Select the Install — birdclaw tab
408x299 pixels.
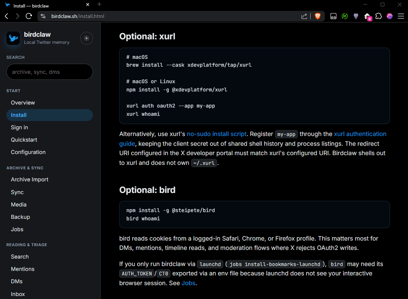(47, 5)
